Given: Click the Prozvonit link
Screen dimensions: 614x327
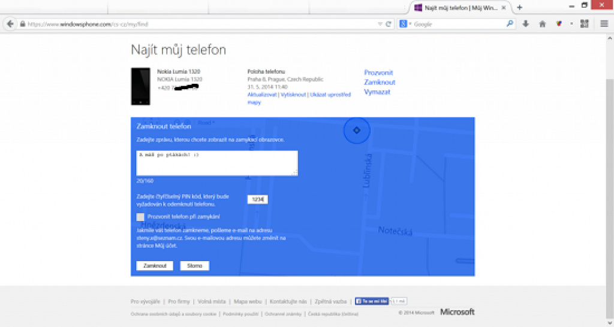Looking at the screenshot, I should pyautogui.click(x=378, y=72).
